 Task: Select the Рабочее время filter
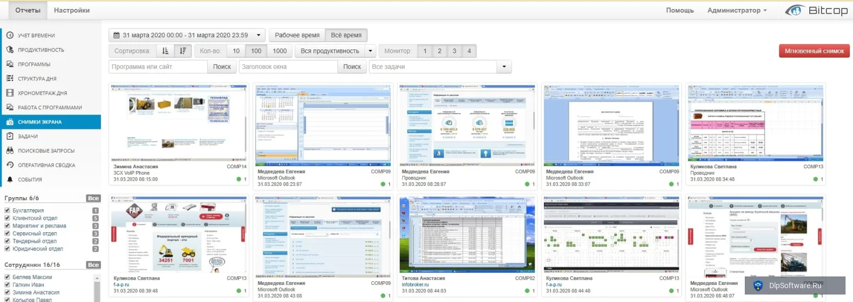297,35
